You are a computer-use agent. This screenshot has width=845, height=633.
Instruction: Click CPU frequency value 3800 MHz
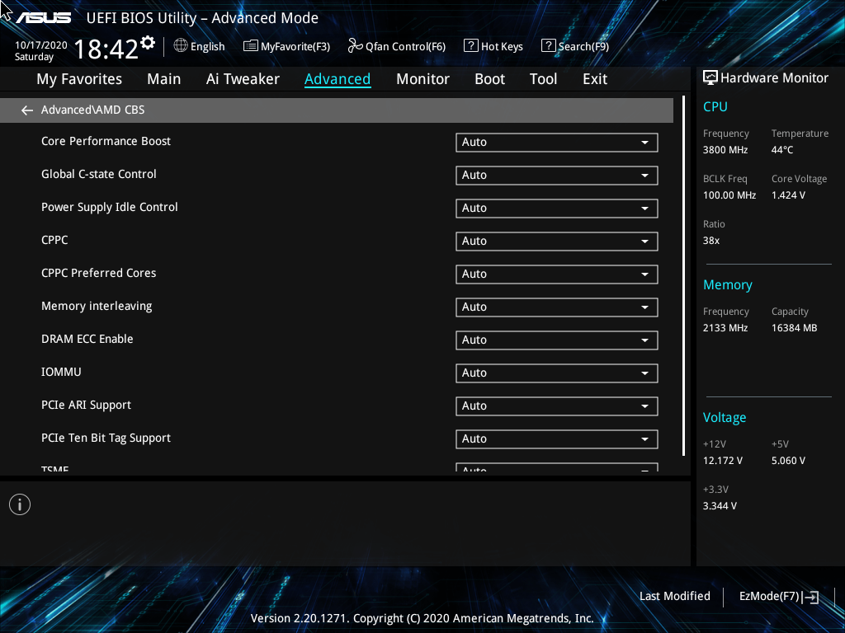(x=725, y=150)
